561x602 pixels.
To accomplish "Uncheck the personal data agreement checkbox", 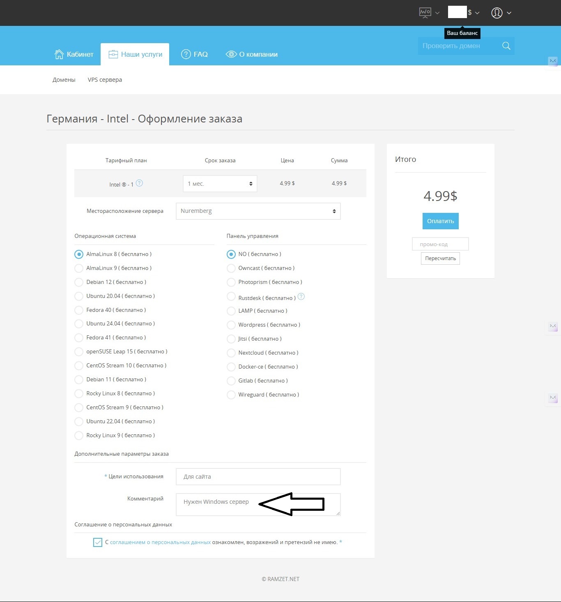I will pos(98,542).
